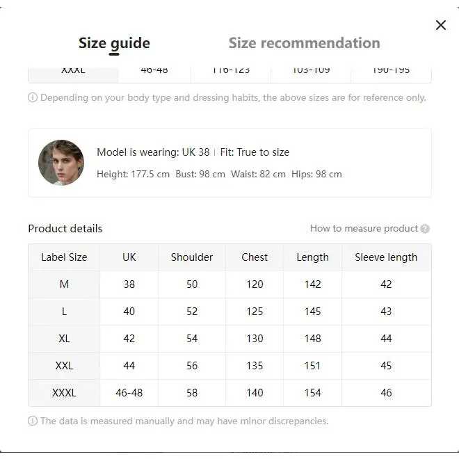Select the XL label size cell

click(x=64, y=339)
